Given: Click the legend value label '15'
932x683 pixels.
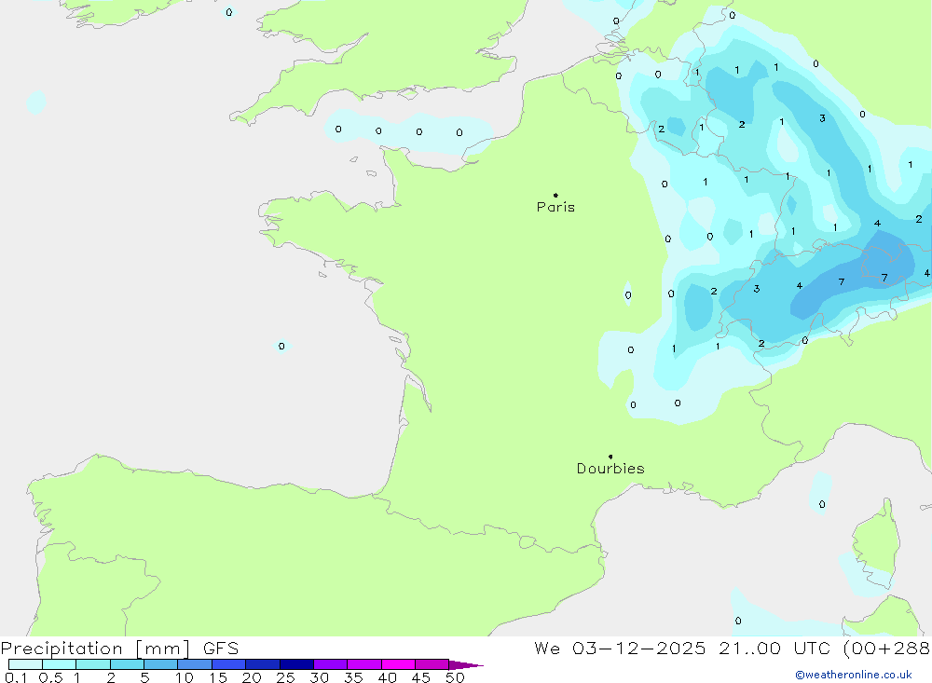Looking at the screenshot, I should [218, 677].
